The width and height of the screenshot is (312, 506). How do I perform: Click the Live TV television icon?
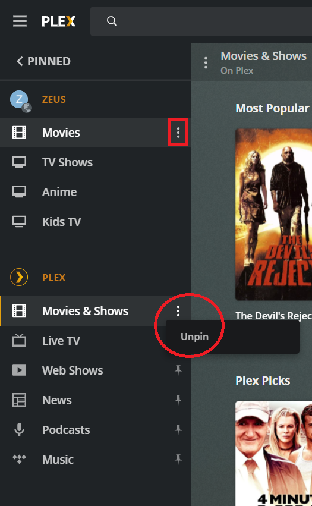(19, 341)
